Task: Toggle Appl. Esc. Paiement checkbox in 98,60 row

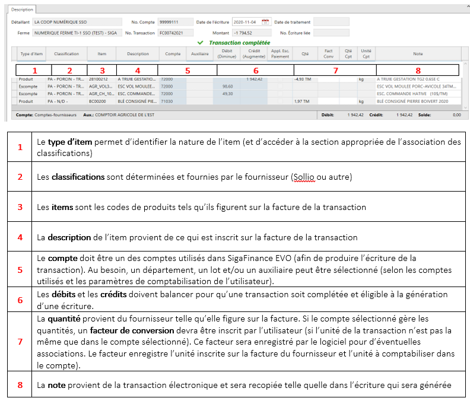Action: tap(280, 87)
